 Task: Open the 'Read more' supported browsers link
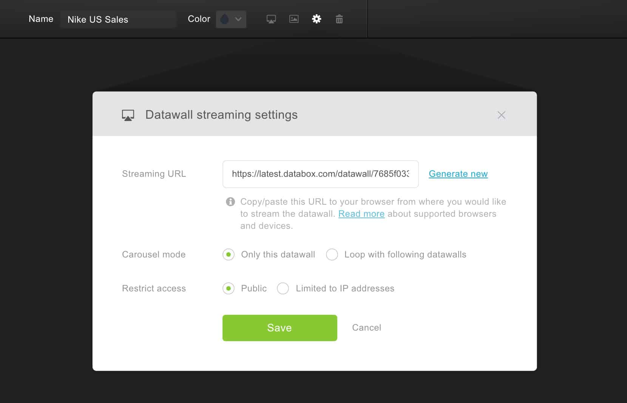361,214
